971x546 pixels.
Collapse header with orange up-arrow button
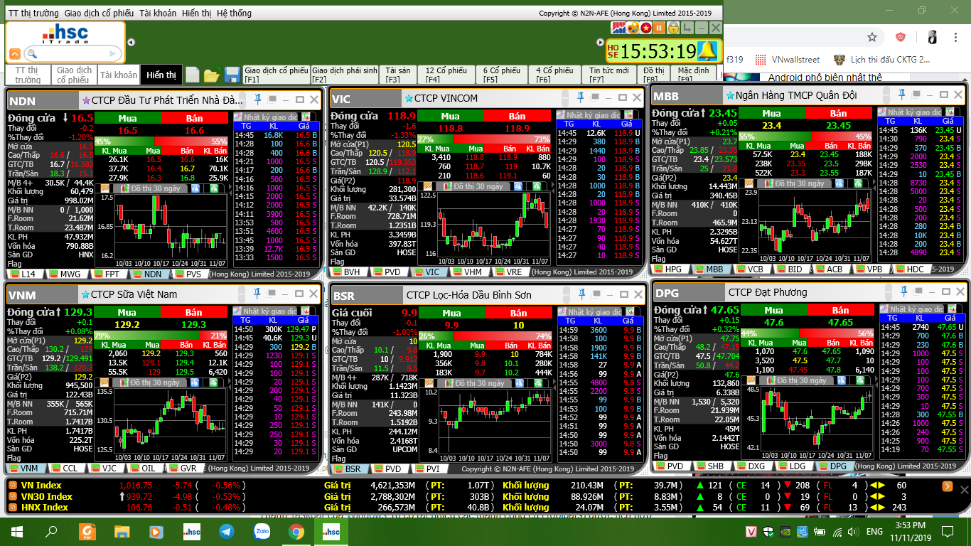click(14, 54)
